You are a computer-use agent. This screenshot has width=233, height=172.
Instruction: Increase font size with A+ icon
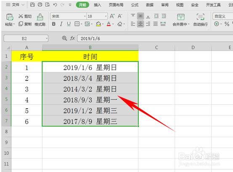(112, 16)
